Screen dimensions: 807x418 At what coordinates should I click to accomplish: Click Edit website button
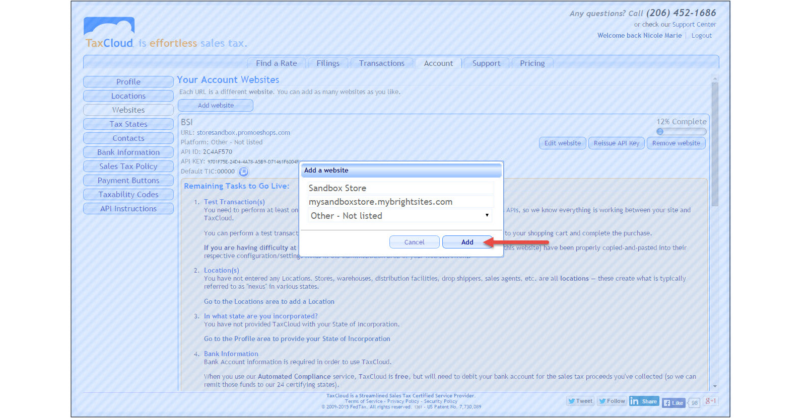tap(563, 143)
